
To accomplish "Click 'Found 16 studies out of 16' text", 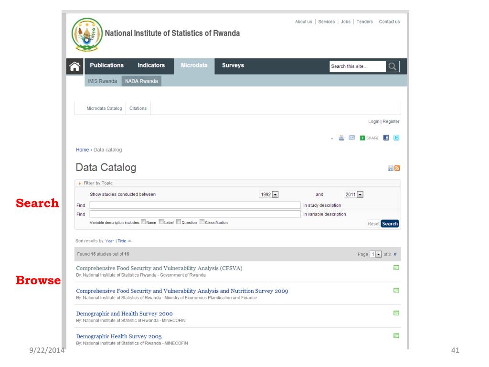I will pos(103,254).
